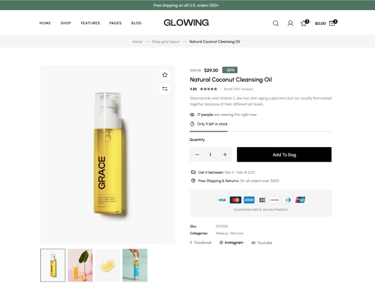Open the wishlist star in header
Image resolution: width=375 pixels, height=288 pixels.
[x=304, y=23]
